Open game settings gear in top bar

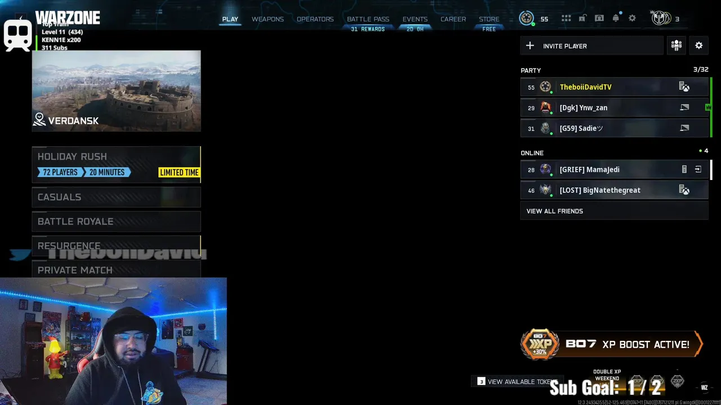click(x=632, y=19)
